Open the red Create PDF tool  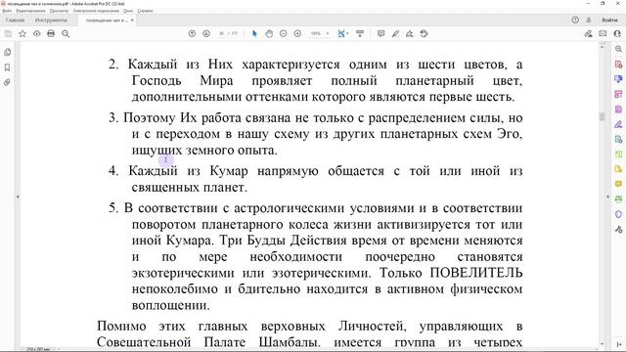coord(618,65)
